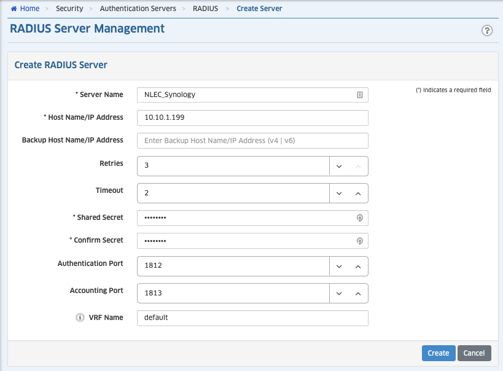This screenshot has width=503, height=371.
Task: Click the icon inside Server Name field
Action: 360,95
